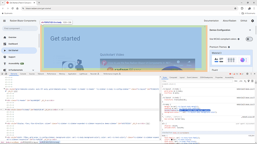Screen dimensions: 257x144
Task: Select the Material 3 theme preview card
Action: point(231,58)
